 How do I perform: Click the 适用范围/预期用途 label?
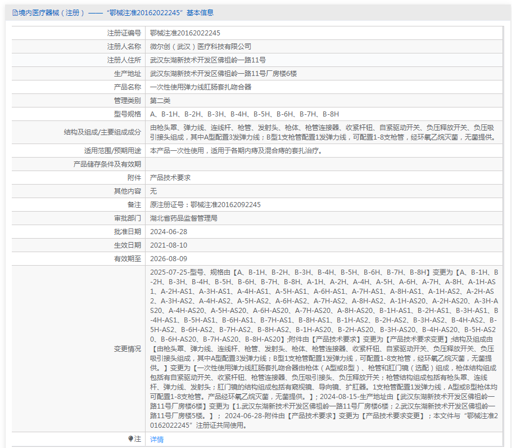point(112,151)
